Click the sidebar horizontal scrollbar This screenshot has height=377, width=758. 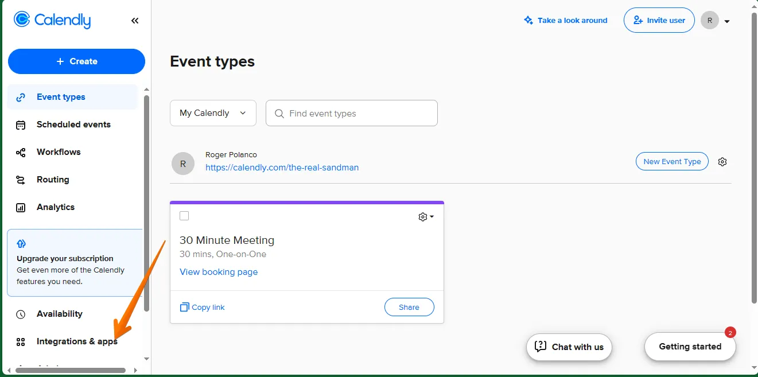pyautogui.click(x=71, y=371)
